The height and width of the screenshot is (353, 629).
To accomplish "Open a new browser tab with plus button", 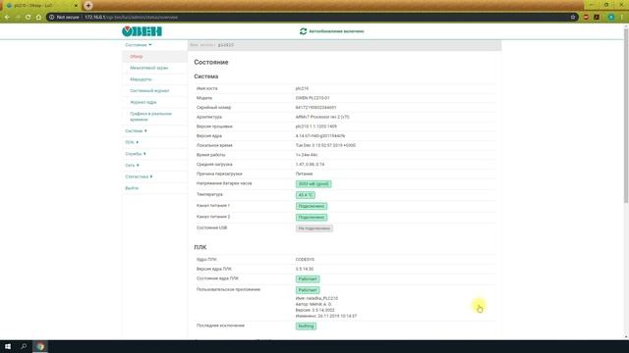I will [x=88, y=5].
